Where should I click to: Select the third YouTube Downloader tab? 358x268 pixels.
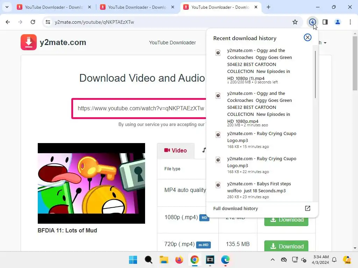pyautogui.click(x=220, y=7)
